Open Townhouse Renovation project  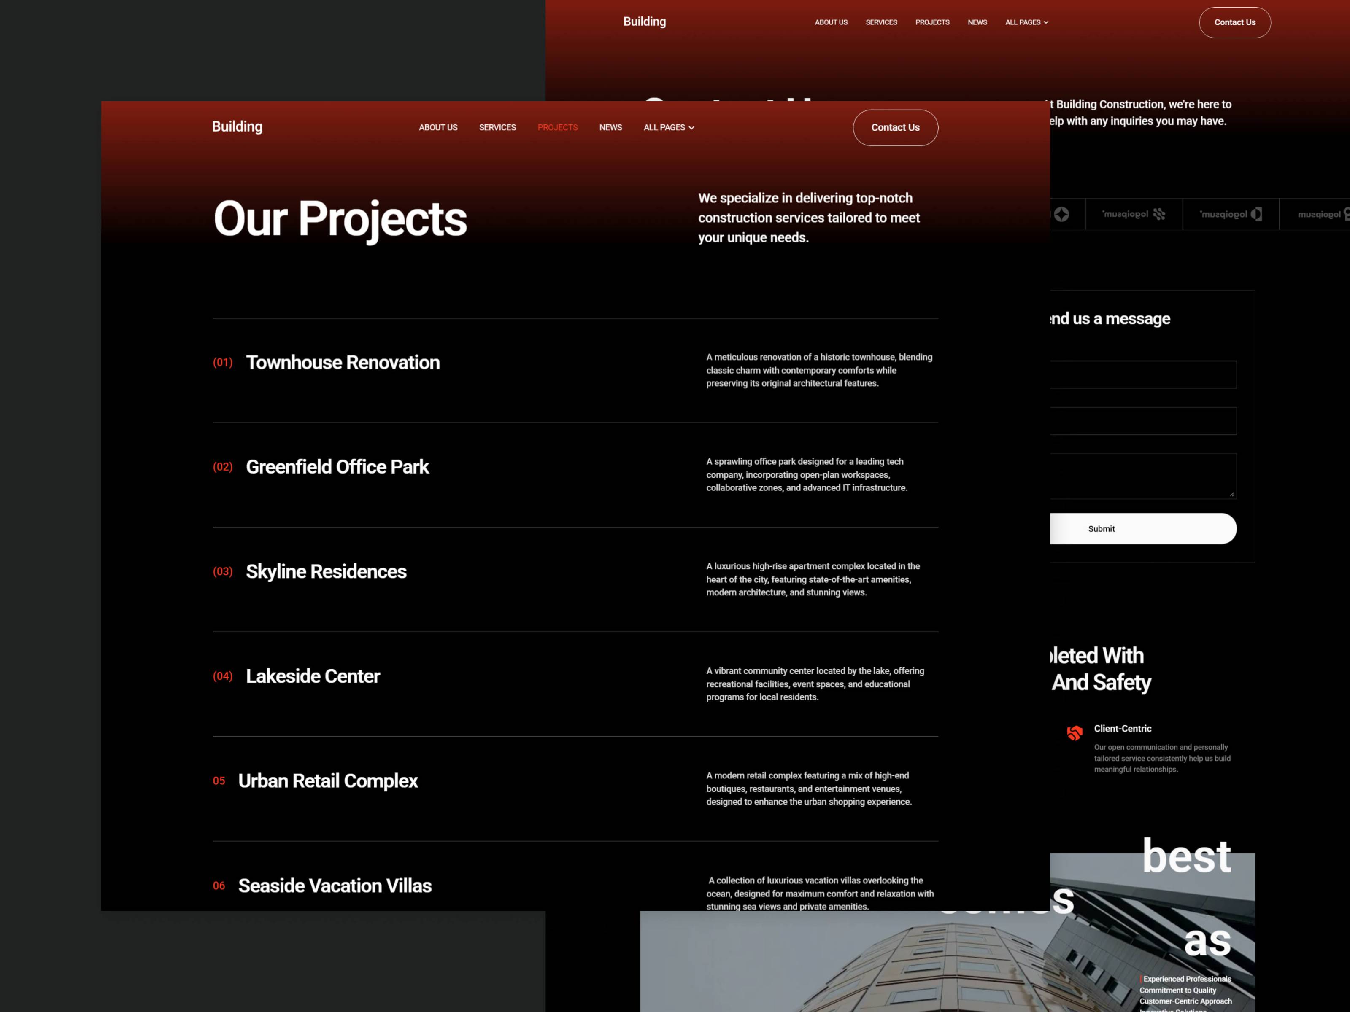point(343,362)
